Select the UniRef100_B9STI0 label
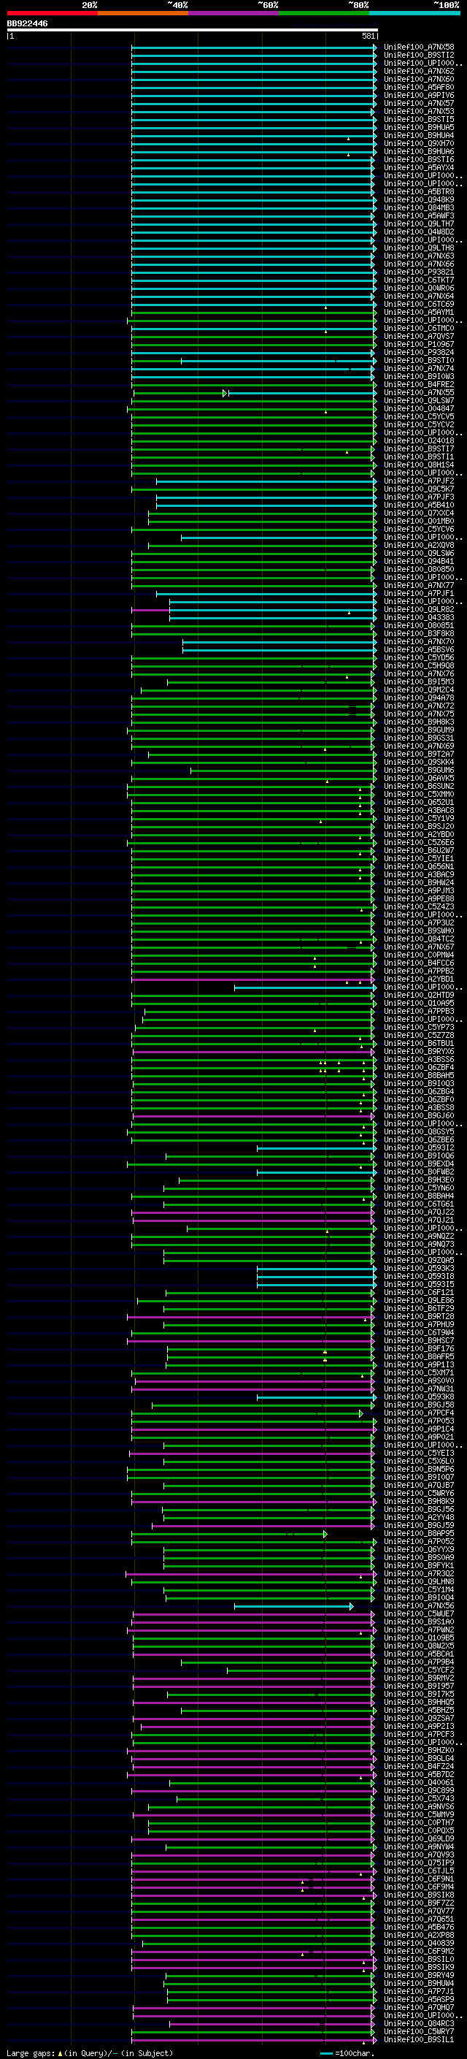The image size is (467, 2059). point(419,361)
